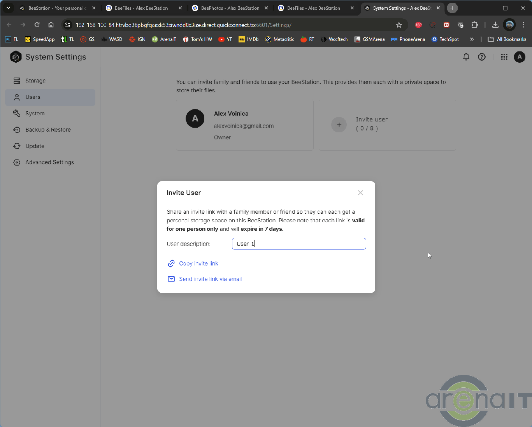This screenshot has width=532, height=427.
Task: Bookmark this page with the star icon
Action: [399, 25]
